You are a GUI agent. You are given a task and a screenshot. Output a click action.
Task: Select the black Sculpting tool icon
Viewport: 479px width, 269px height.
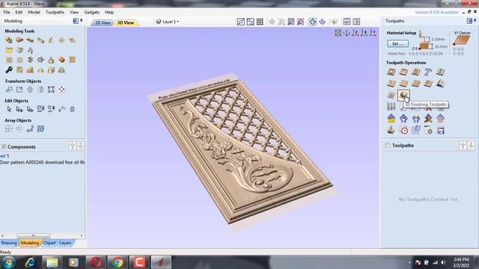pos(9,70)
